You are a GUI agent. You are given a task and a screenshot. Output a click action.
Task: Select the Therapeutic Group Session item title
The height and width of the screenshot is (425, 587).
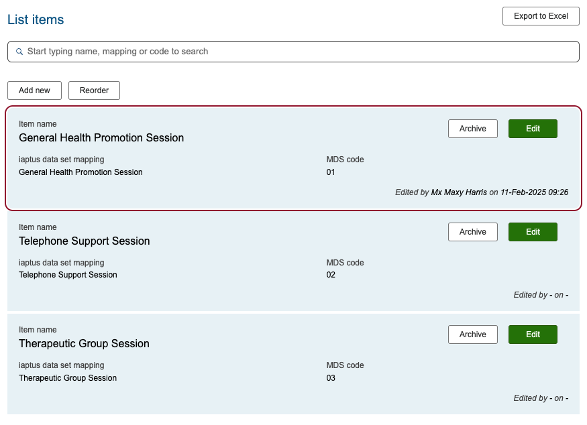click(84, 344)
